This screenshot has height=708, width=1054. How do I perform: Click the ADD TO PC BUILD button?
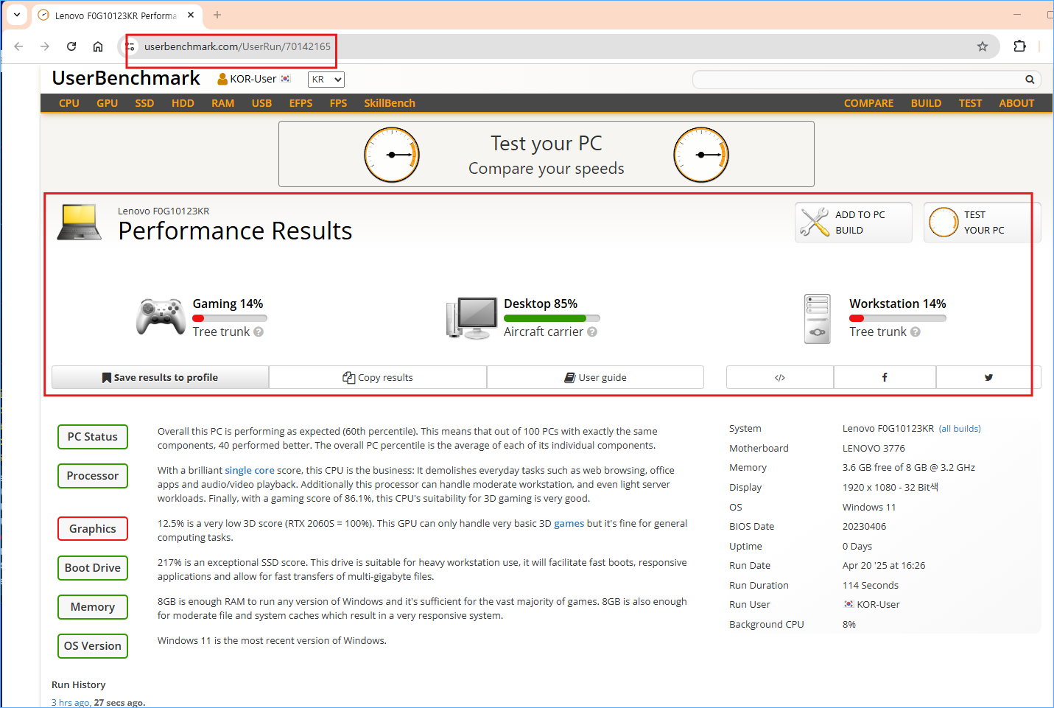click(854, 222)
